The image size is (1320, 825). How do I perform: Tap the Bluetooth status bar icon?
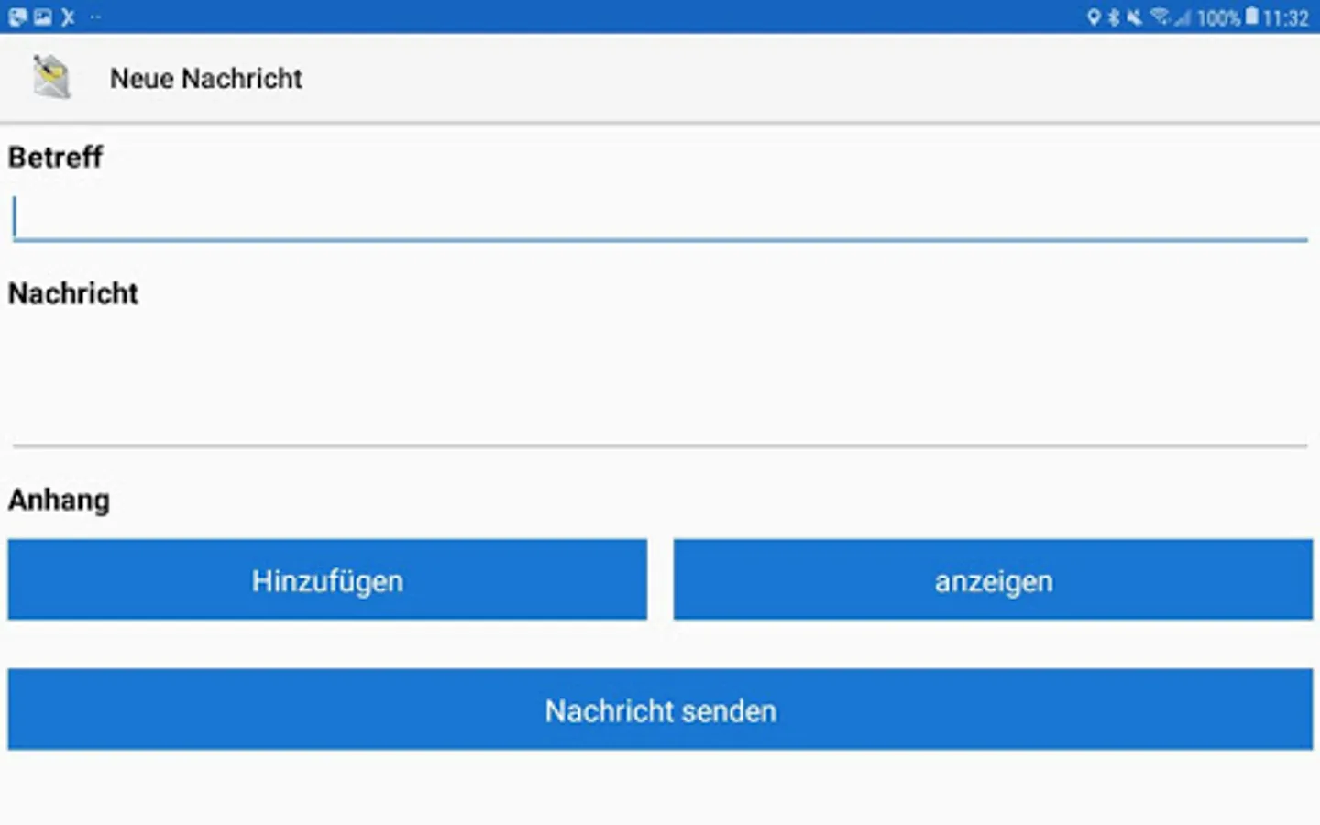pyautogui.click(x=1114, y=17)
